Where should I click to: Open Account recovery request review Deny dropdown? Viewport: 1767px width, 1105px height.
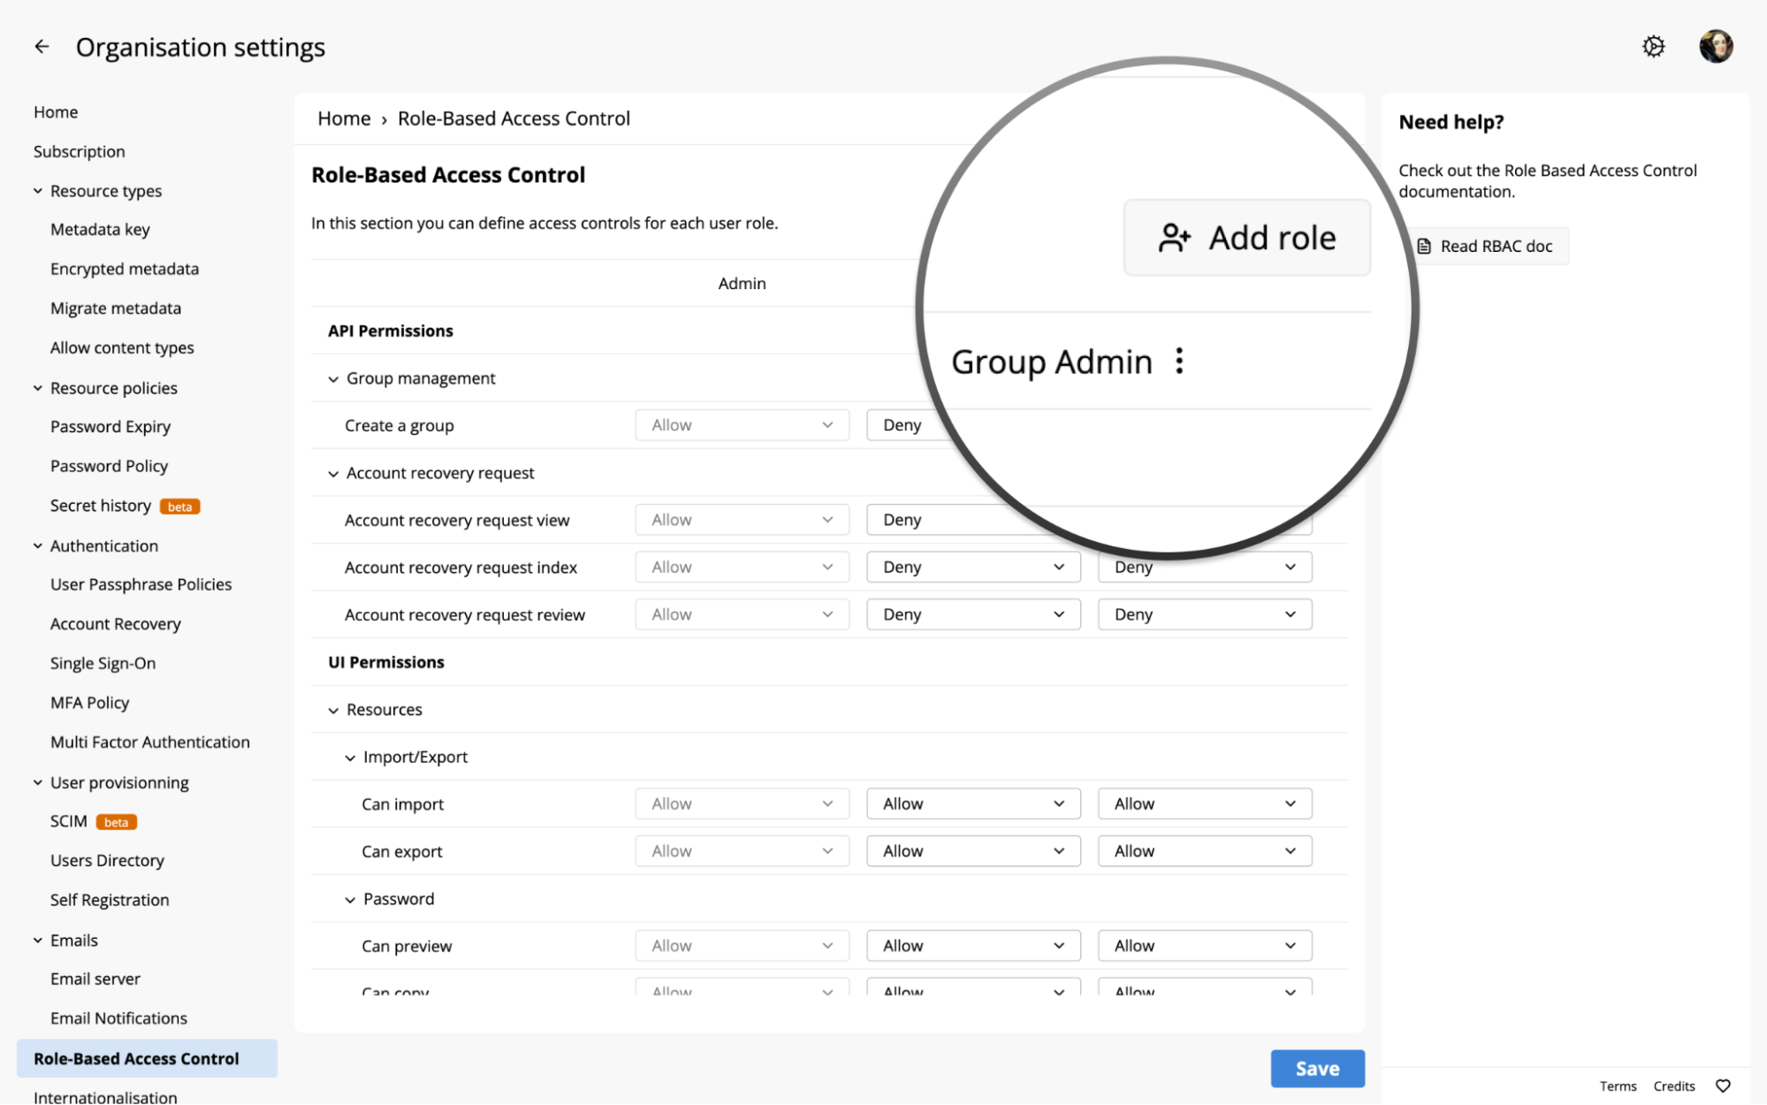point(972,614)
